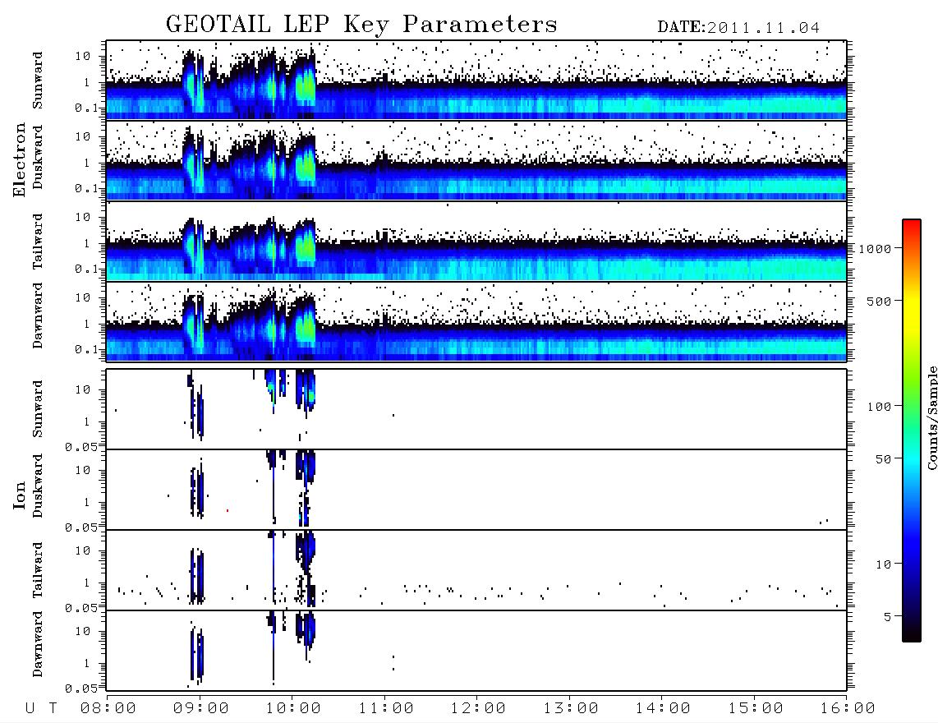The height and width of the screenshot is (723, 938).
Task: Select the DATE:2011.11.04 text
Action: pyautogui.click(x=738, y=28)
